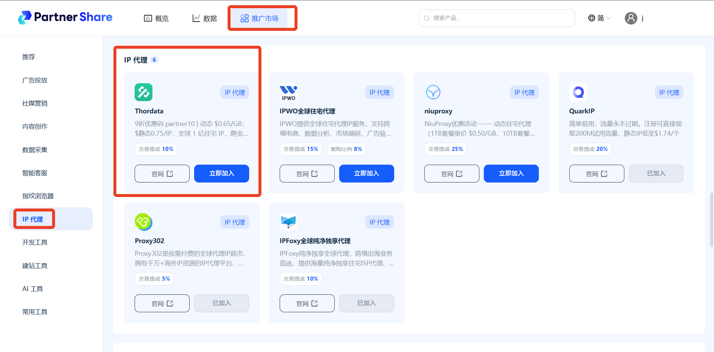The height and width of the screenshot is (352, 714).
Task: Click the niuproxy circular logo icon
Action: (x=433, y=92)
